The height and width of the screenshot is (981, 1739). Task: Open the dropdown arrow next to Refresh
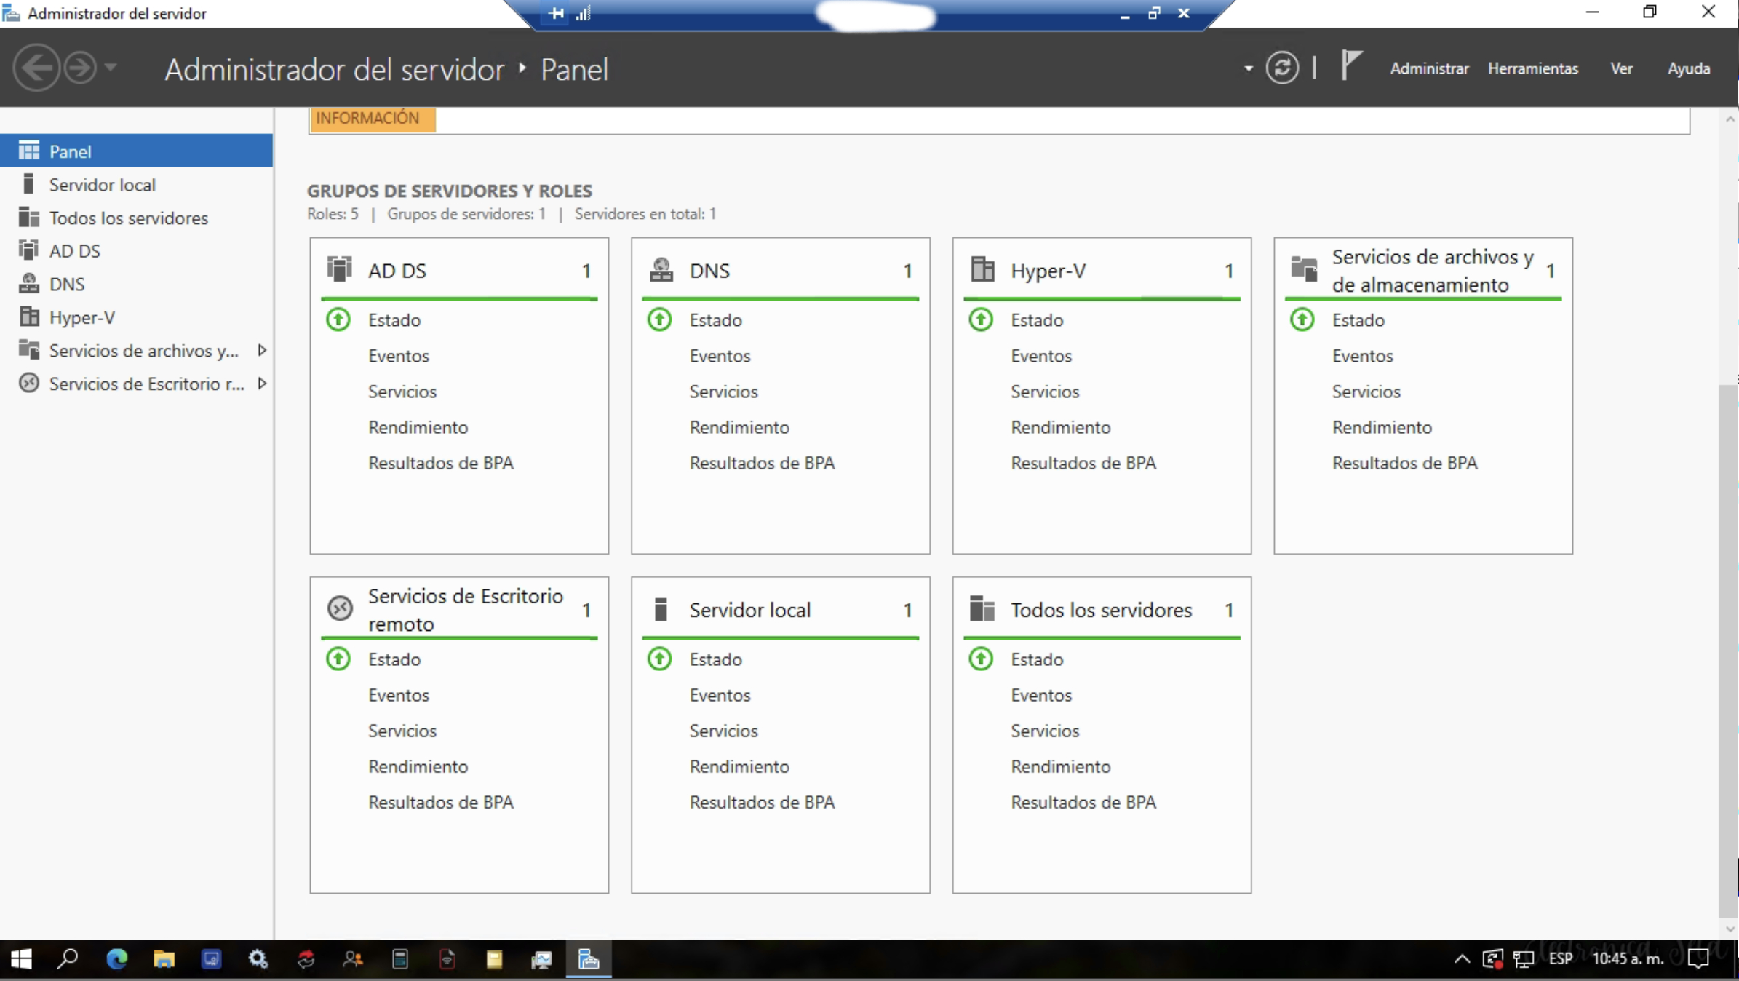[1247, 67]
